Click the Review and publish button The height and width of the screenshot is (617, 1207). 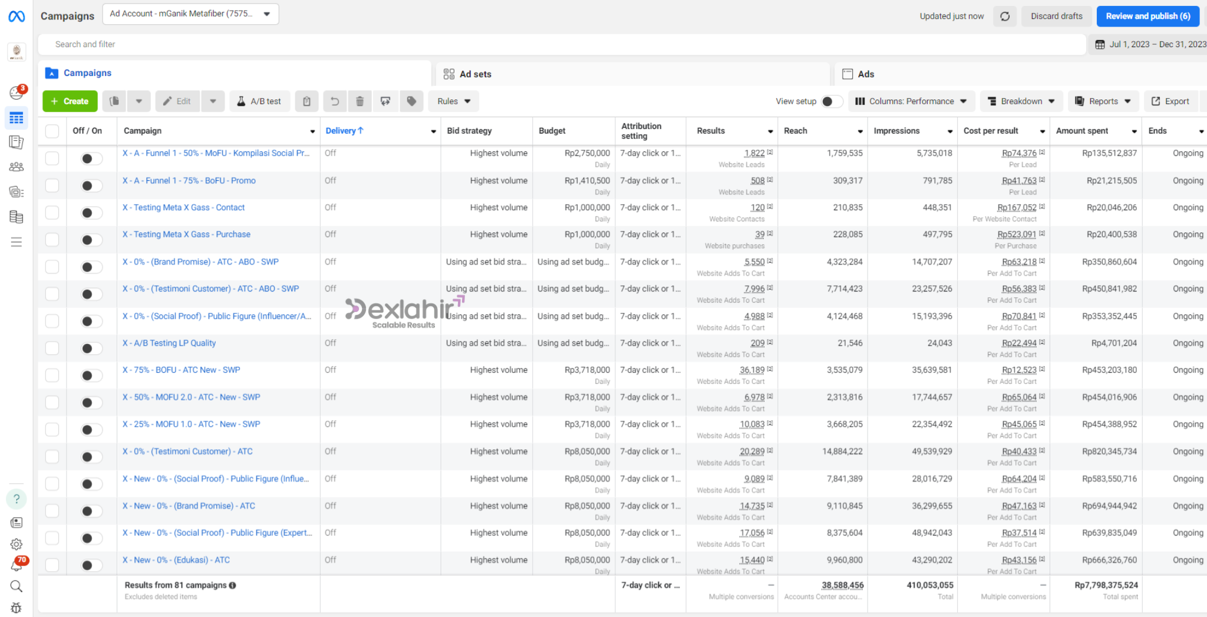click(x=1147, y=16)
